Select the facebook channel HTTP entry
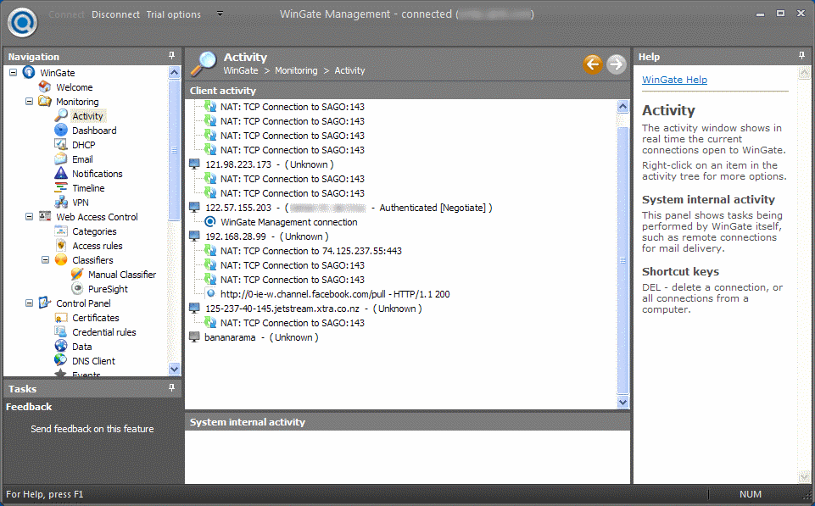Image resolution: width=815 pixels, height=506 pixels. [335, 294]
